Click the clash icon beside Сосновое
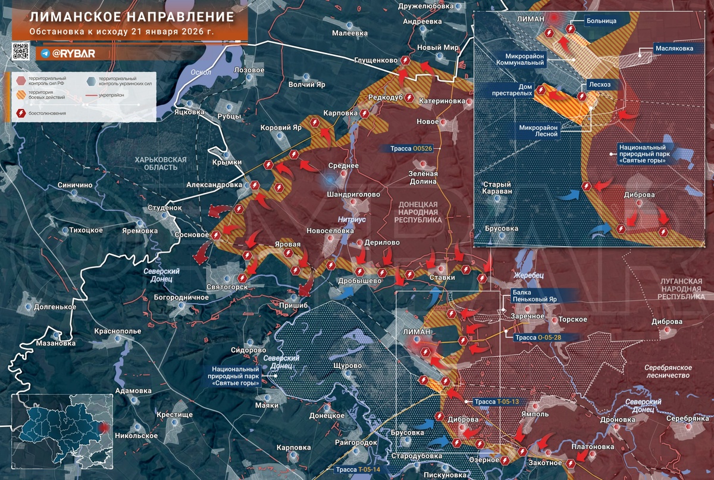The height and width of the screenshot is (480, 714). tap(216, 236)
